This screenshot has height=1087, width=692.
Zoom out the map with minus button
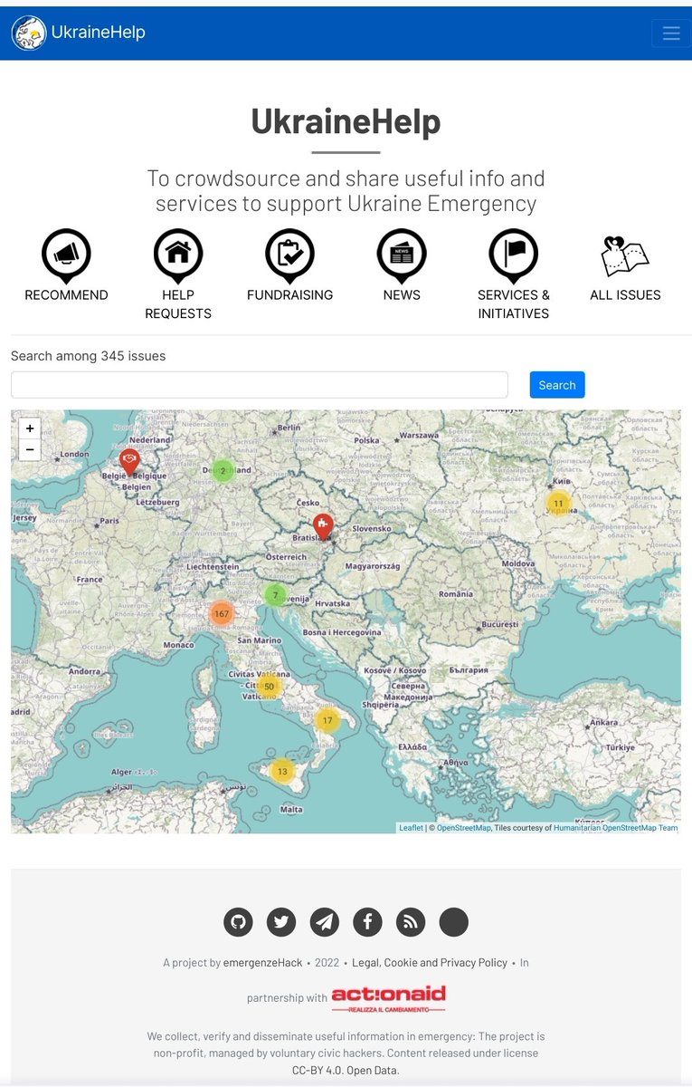point(30,450)
